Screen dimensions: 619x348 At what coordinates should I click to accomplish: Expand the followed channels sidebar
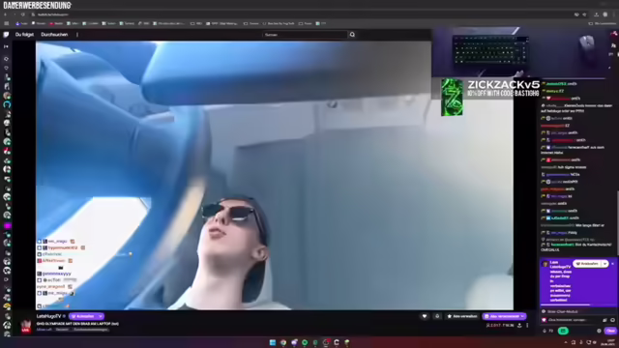(x=6, y=46)
